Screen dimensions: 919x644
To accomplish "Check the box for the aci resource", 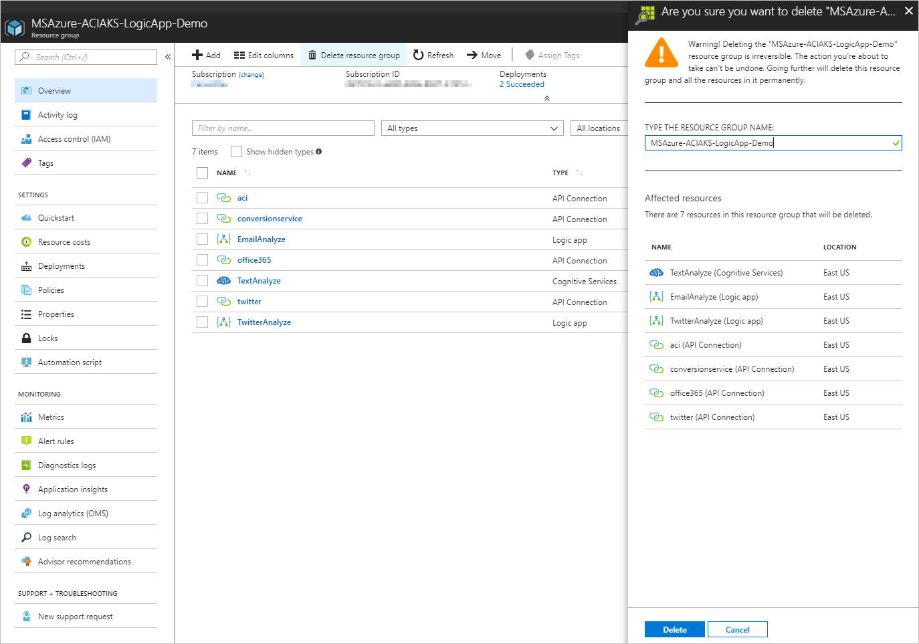I will 202,198.
